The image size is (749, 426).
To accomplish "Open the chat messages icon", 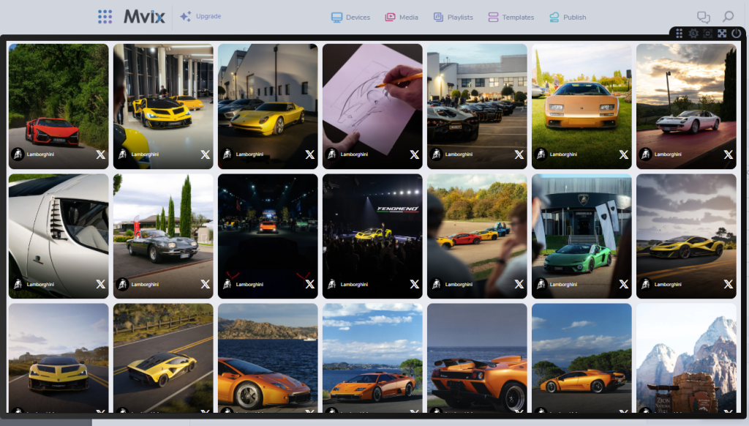I will click(x=704, y=17).
